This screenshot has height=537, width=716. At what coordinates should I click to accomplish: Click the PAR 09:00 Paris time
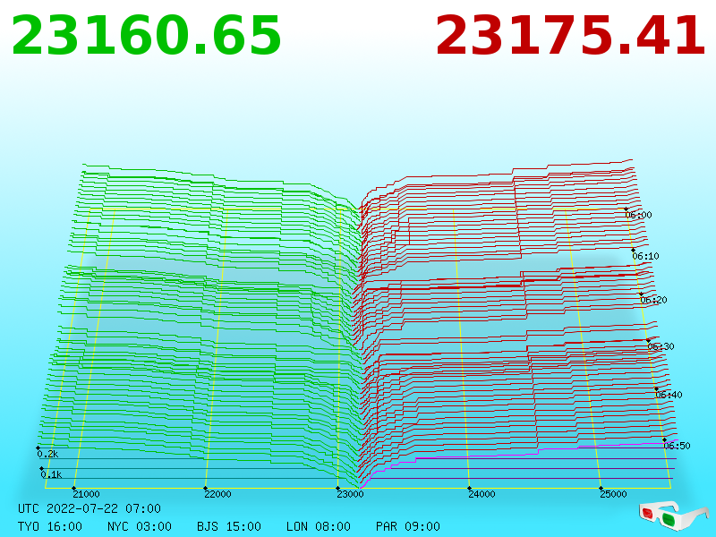[x=408, y=526]
